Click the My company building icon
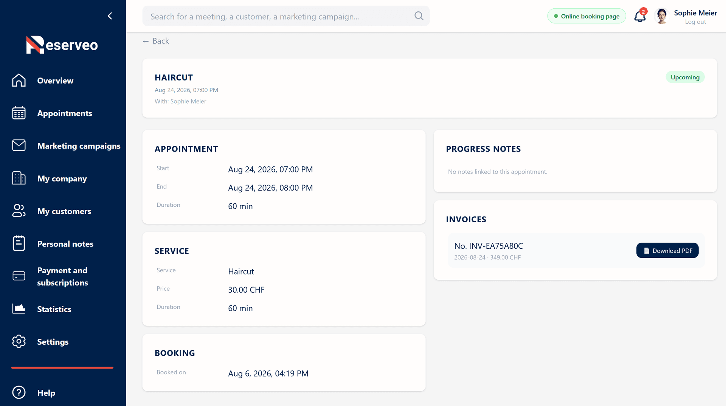The image size is (726, 406). coord(19,178)
